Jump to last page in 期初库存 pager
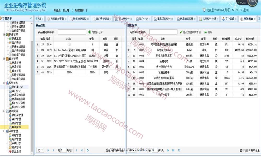Image resolution: width=261 pixels, height=157 pixels. [x=173, y=150]
